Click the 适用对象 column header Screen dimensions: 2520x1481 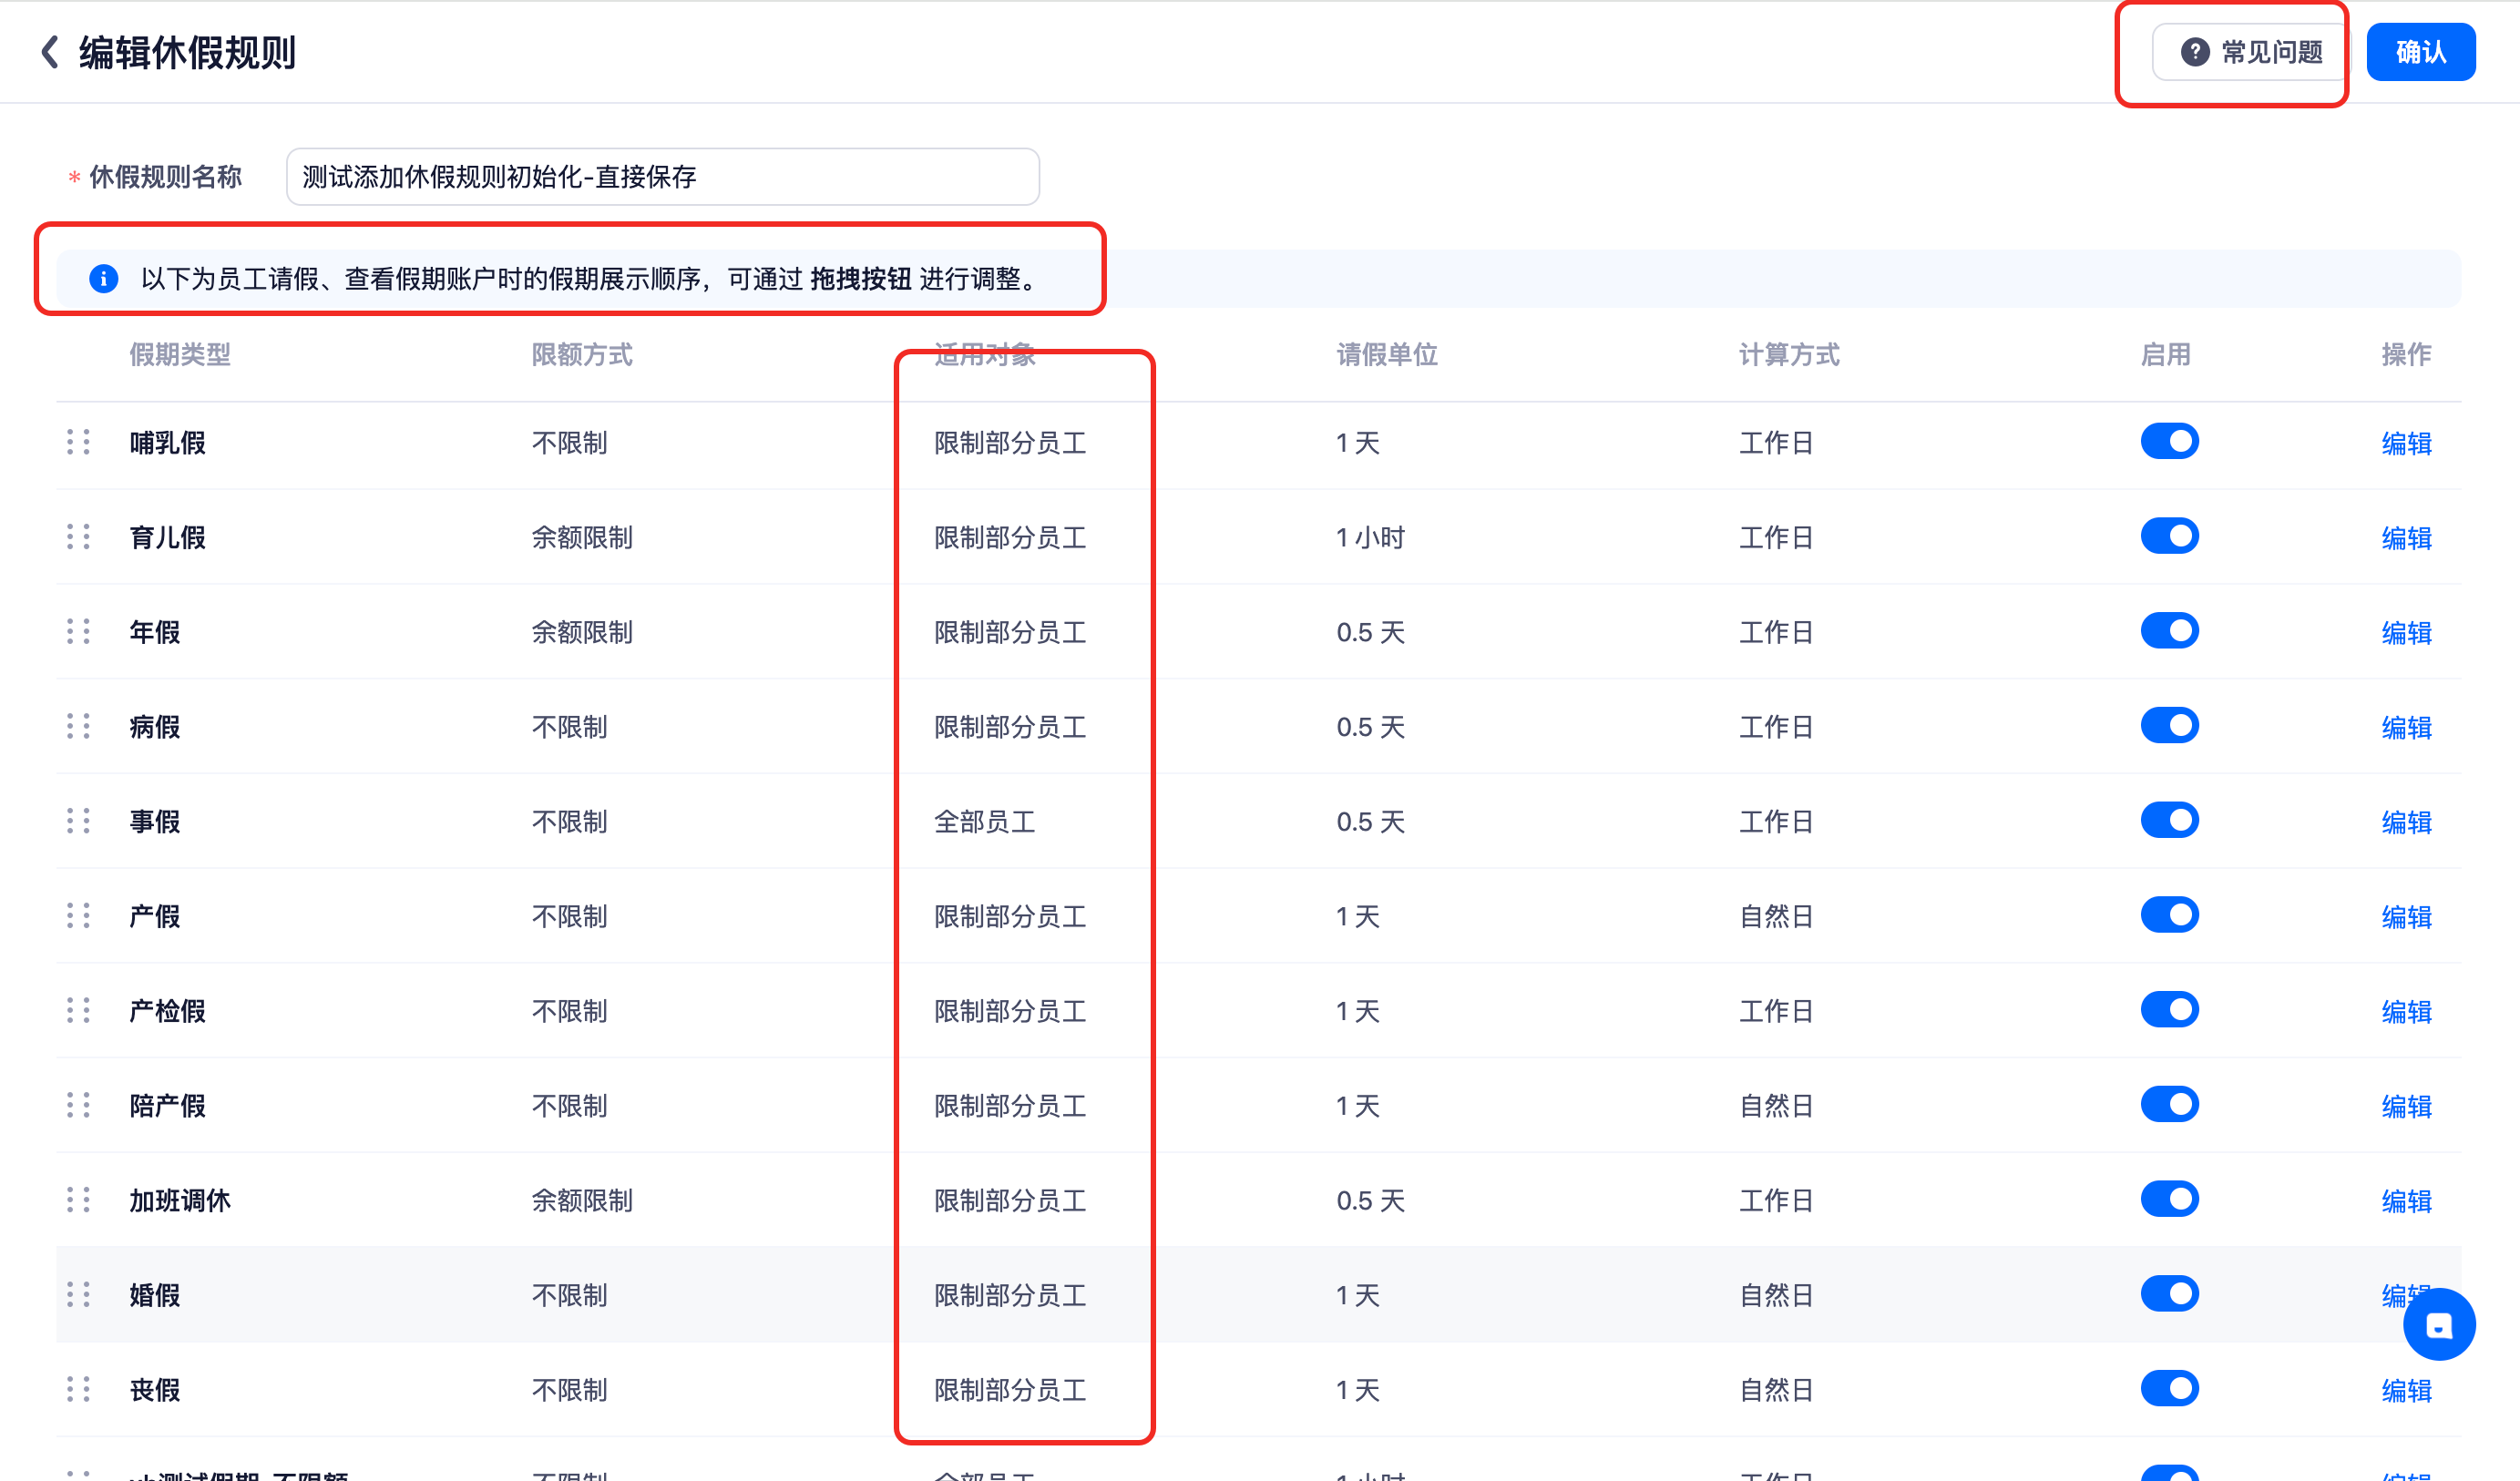pos(984,354)
